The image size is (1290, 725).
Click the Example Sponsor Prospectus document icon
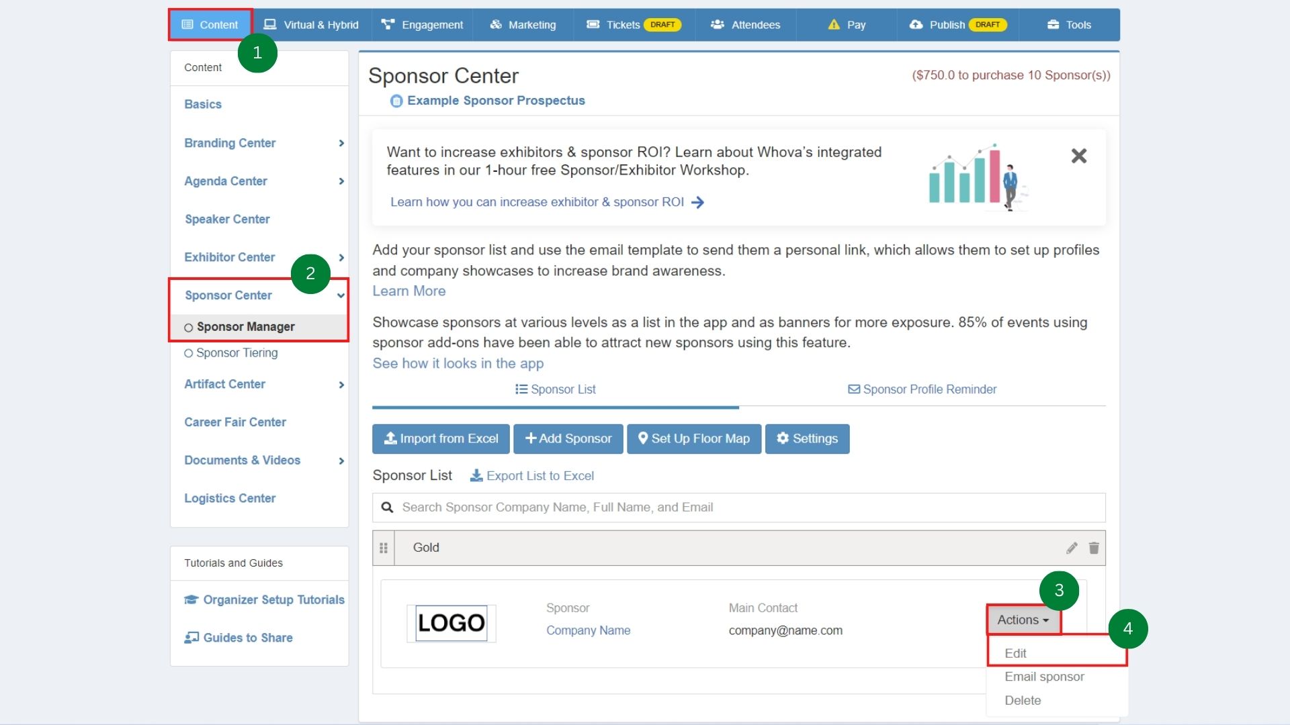pyautogui.click(x=396, y=101)
